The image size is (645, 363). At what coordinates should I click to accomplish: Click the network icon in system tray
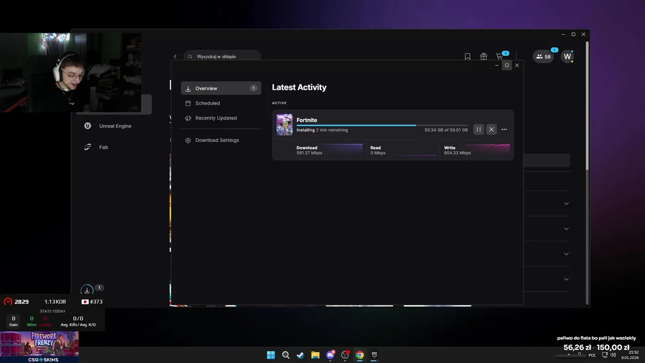coord(605,355)
